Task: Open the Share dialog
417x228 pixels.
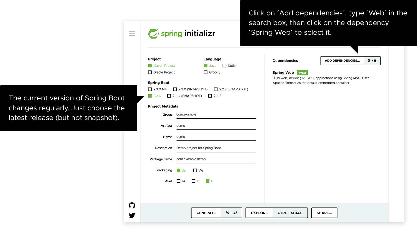Action: click(324, 213)
